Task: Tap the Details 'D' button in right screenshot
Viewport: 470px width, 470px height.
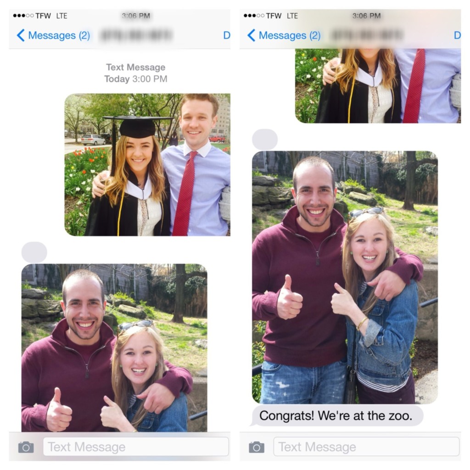Action: [x=458, y=35]
